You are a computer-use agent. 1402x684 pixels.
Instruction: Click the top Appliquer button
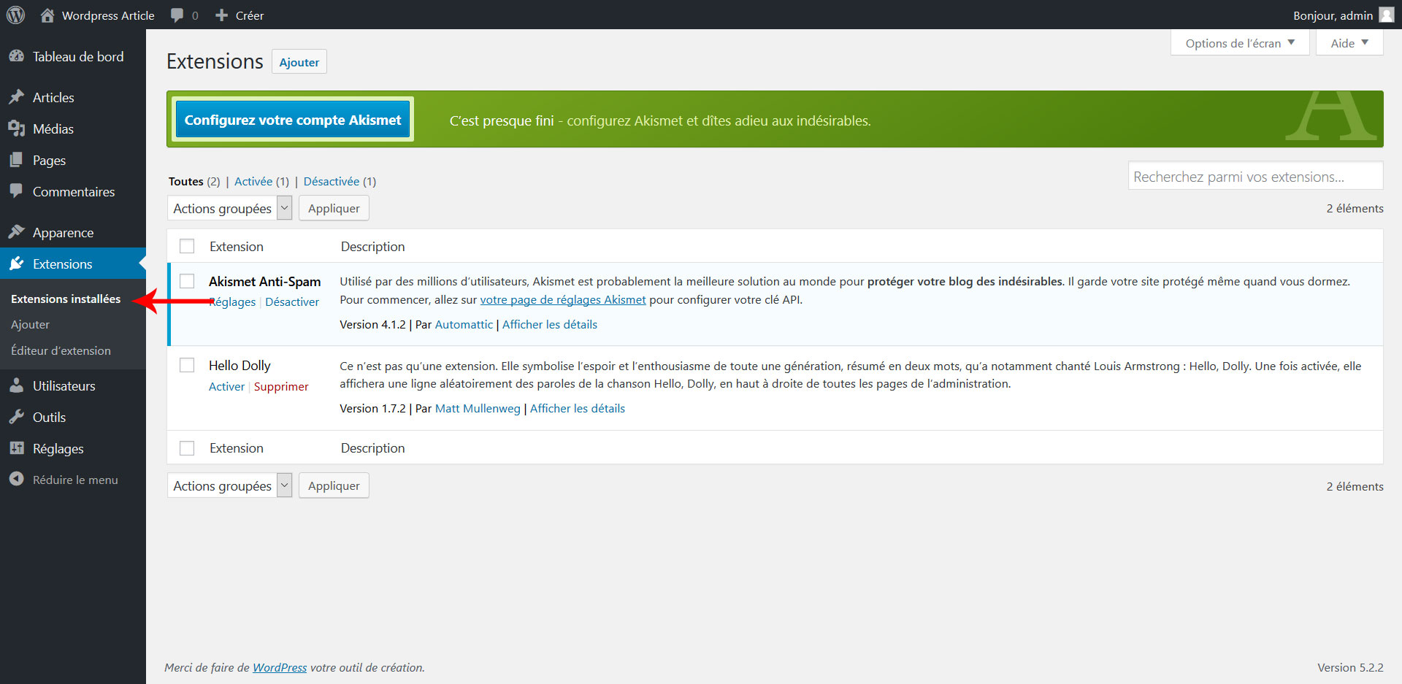[334, 208]
